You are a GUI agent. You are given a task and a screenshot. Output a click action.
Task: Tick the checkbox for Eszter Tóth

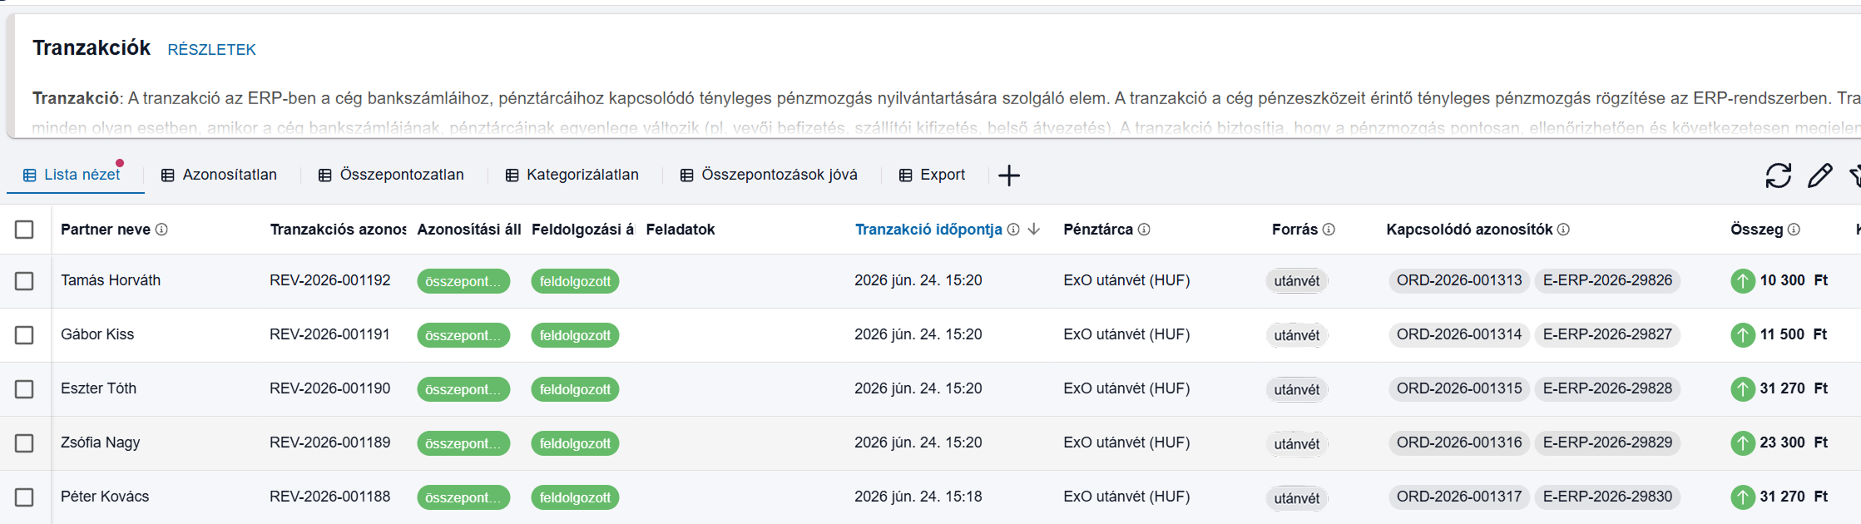click(x=24, y=389)
